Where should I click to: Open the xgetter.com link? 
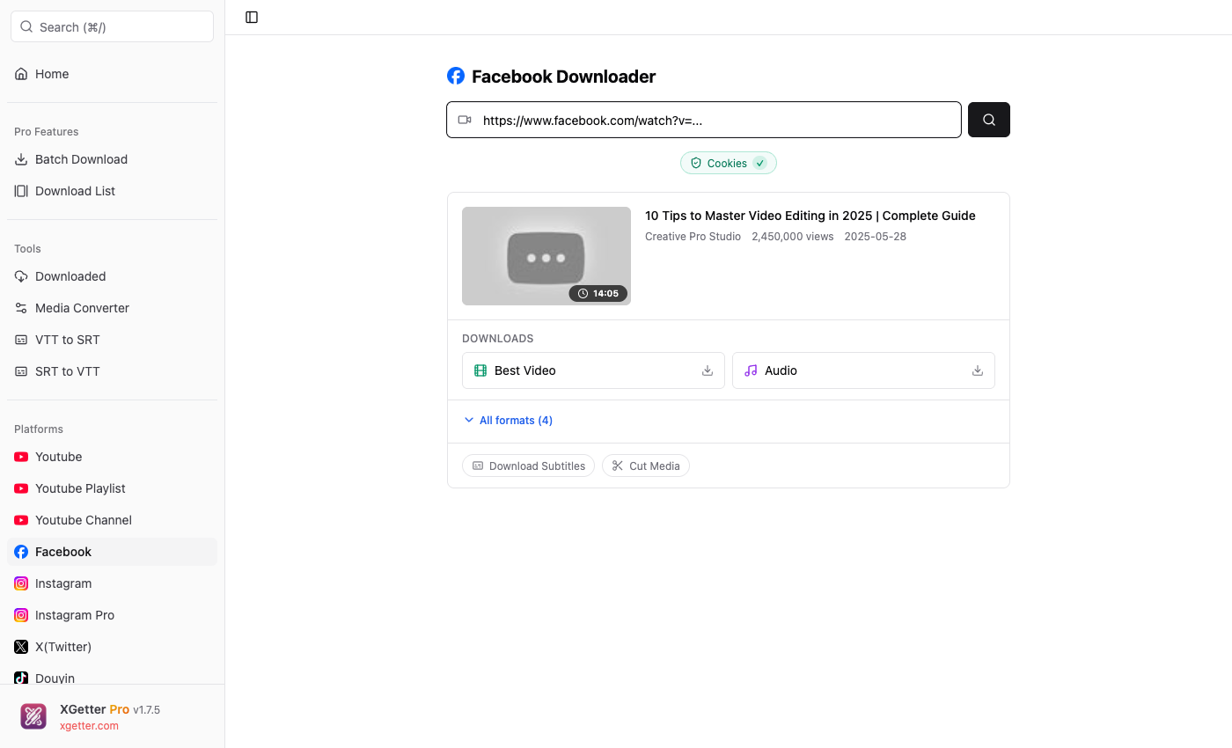pos(89,726)
